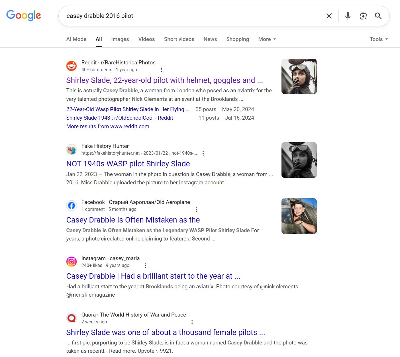Click the Facebook result cockpit thumbnail
This screenshot has width=400, height=357.
point(299,216)
